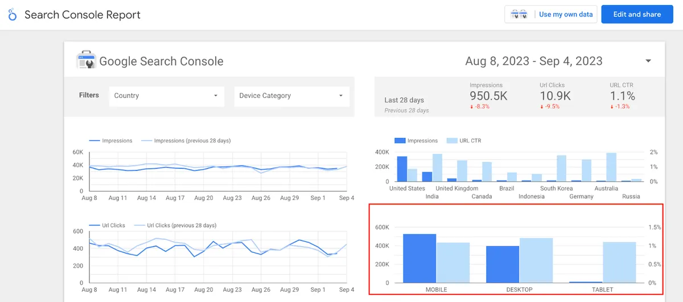Image resolution: width=683 pixels, height=302 pixels.
Task: Click the Url Clicks 10.9K scorecard value
Action: (555, 97)
